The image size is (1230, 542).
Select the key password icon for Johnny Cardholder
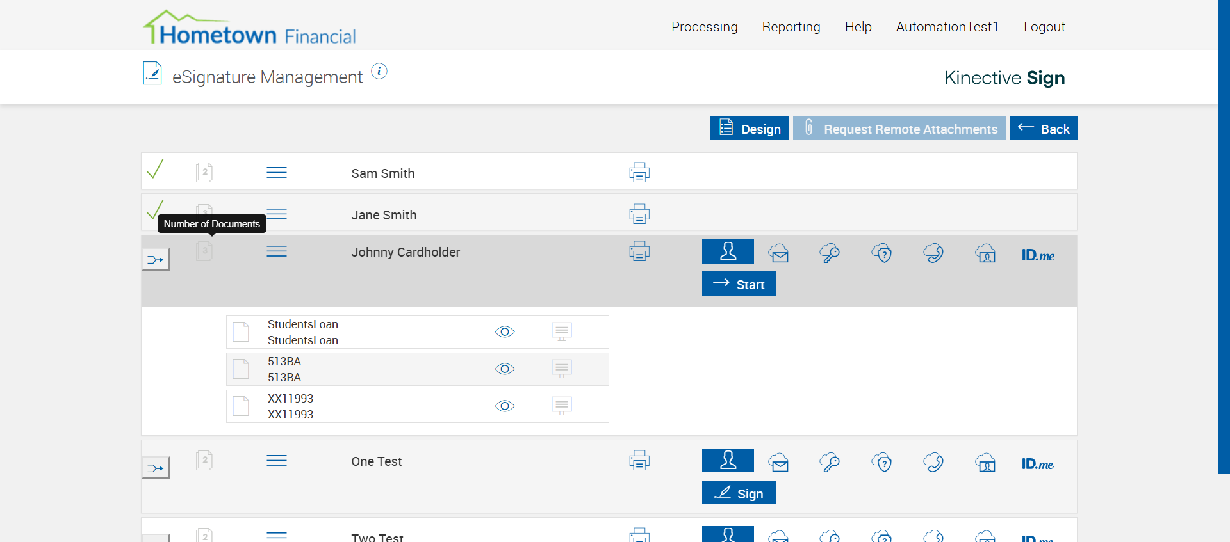830,253
